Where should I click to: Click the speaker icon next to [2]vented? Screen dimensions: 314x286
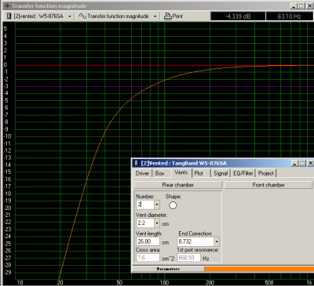click(x=9, y=16)
